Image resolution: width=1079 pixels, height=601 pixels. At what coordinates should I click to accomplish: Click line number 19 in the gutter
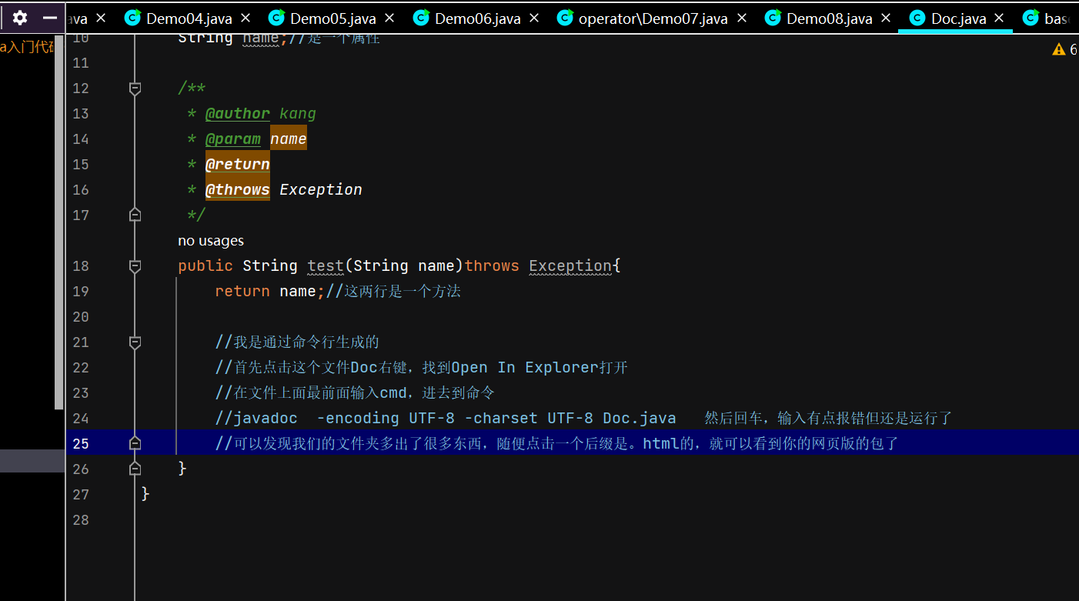[x=81, y=291]
